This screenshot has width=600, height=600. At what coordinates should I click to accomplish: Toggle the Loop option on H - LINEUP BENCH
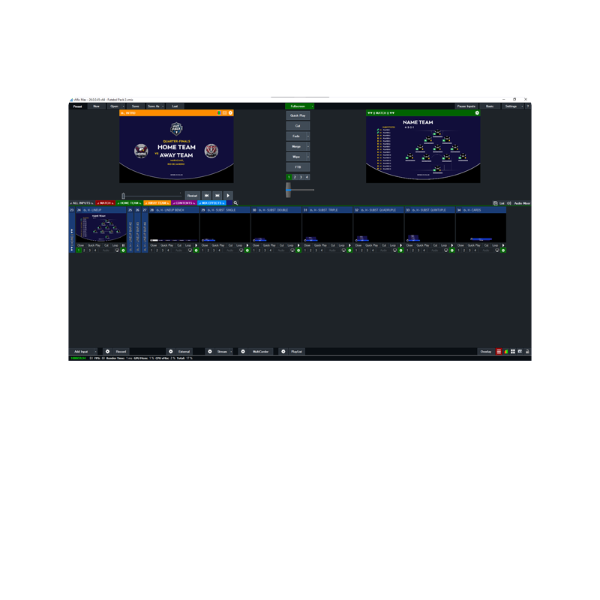click(x=187, y=245)
